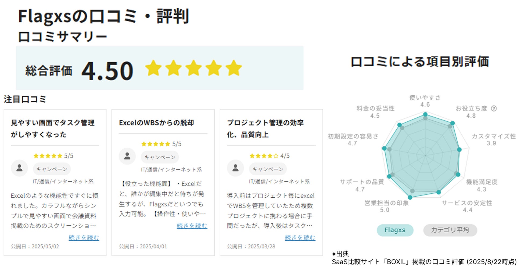Click the label 料金の妥当性 4.5
Viewport: 524px width, 275px height.
click(x=375, y=112)
